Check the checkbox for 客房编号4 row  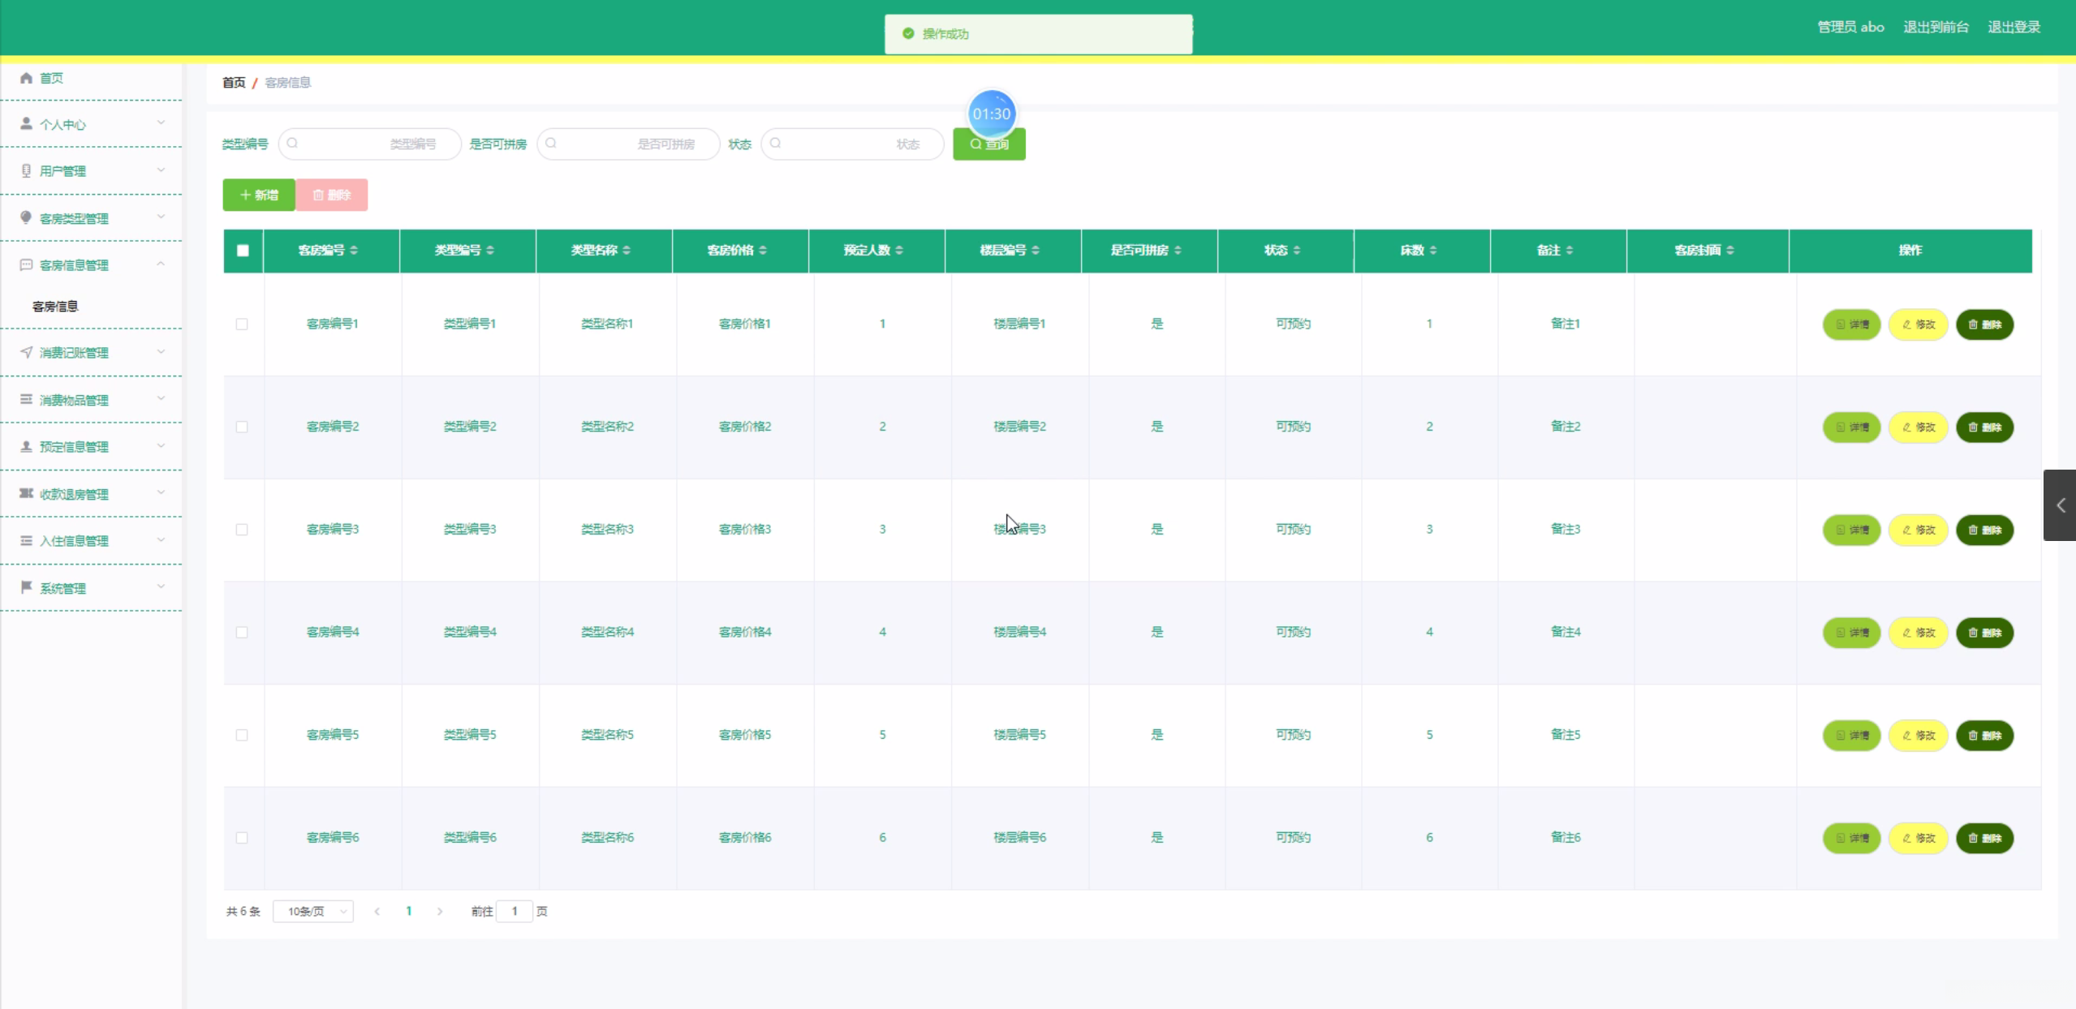tap(242, 633)
